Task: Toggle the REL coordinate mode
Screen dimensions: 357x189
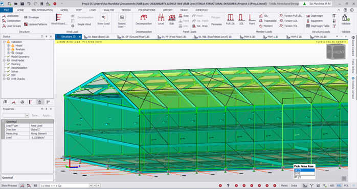Action: (339, 185)
